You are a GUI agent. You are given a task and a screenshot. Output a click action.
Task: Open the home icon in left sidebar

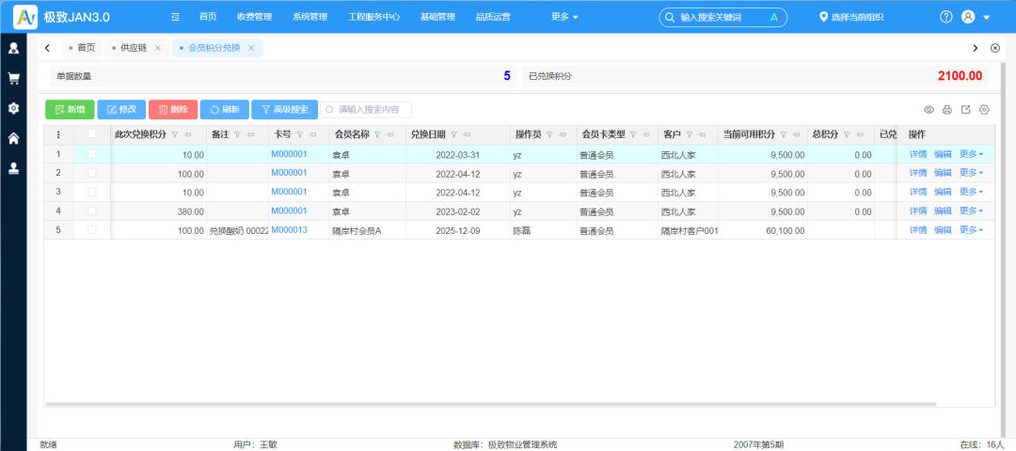point(13,138)
